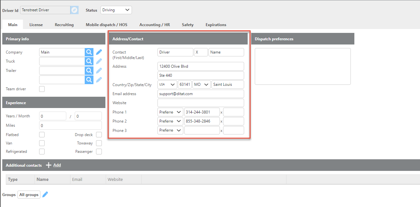The width and height of the screenshot is (420, 207).
Task: Click the All groups button
Action: (29, 195)
